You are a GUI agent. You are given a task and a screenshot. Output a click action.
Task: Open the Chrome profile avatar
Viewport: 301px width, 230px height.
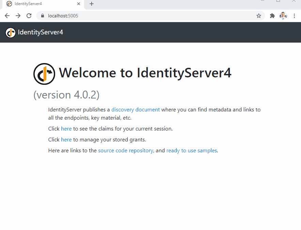pyautogui.click(x=283, y=16)
